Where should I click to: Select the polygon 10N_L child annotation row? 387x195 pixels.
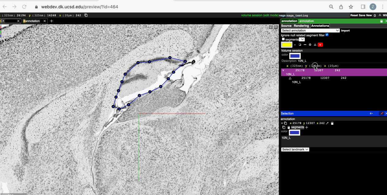[334, 80]
